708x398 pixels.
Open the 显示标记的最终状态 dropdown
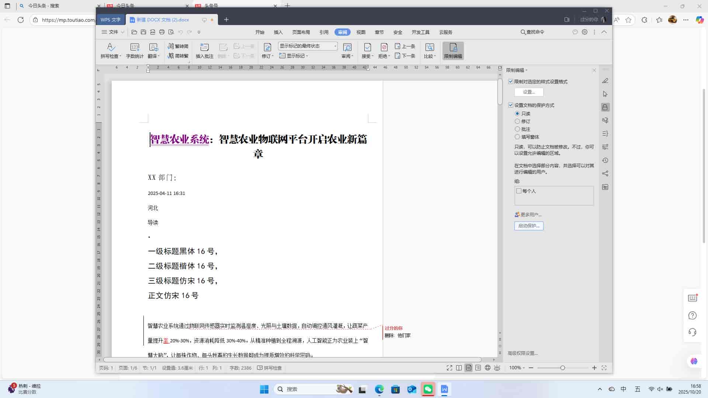(x=308, y=46)
